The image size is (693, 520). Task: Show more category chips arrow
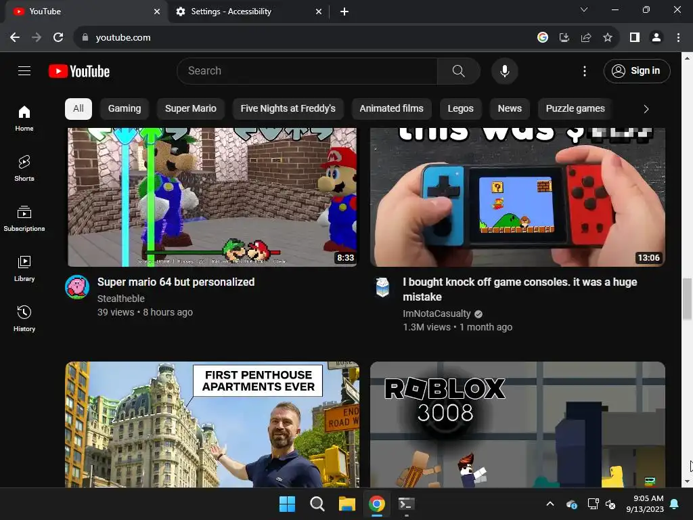click(646, 109)
